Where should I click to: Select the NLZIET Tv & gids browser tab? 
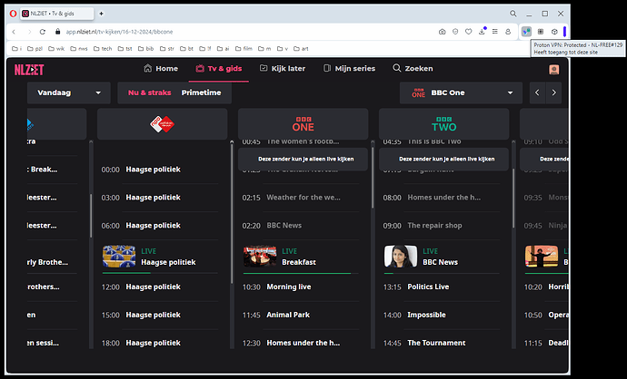pyautogui.click(x=56, y=14)
